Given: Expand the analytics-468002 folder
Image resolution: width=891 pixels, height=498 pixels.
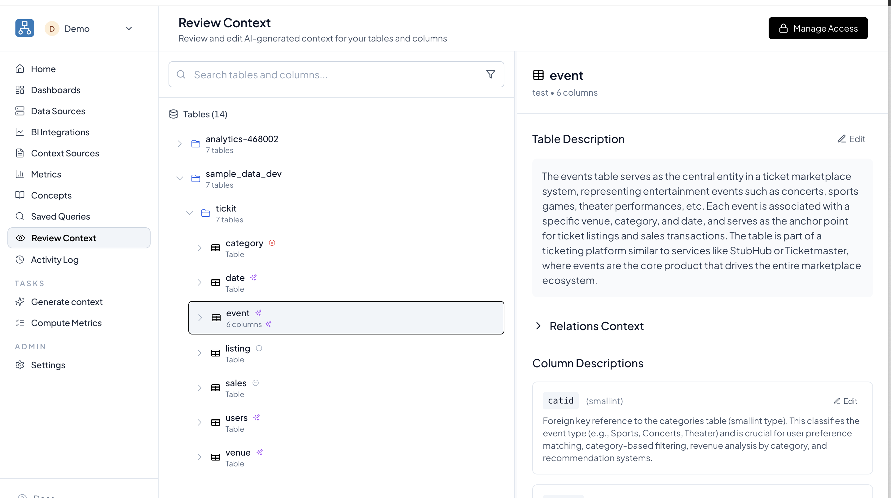Looking at the screenshot, I should (x=179, y=144).
